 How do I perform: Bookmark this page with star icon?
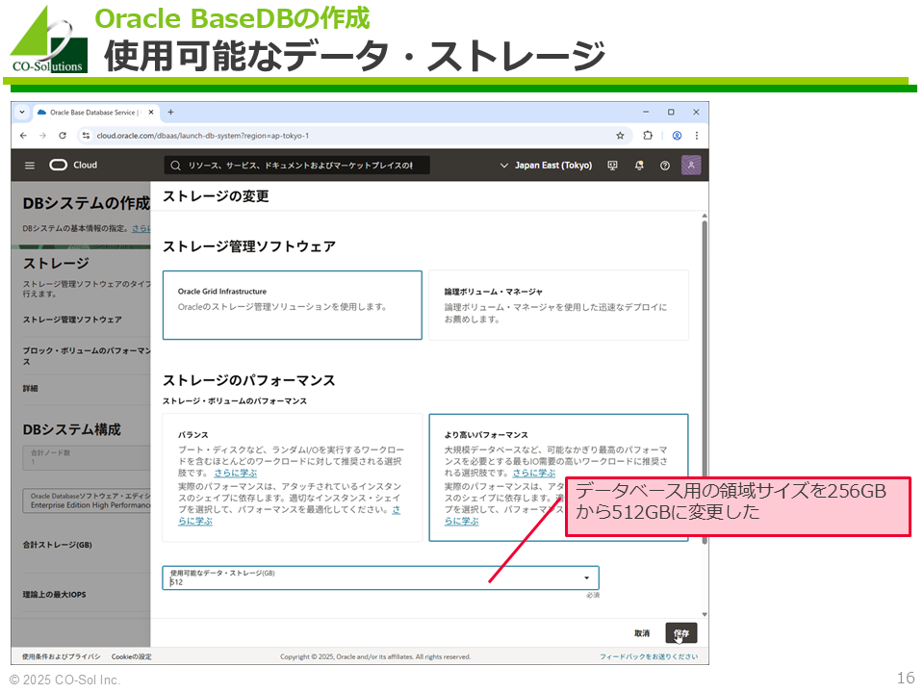pyautogui.click(x=620, y=136)
